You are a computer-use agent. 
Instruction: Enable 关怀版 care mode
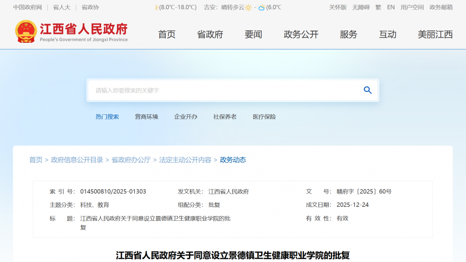[338, 7]
